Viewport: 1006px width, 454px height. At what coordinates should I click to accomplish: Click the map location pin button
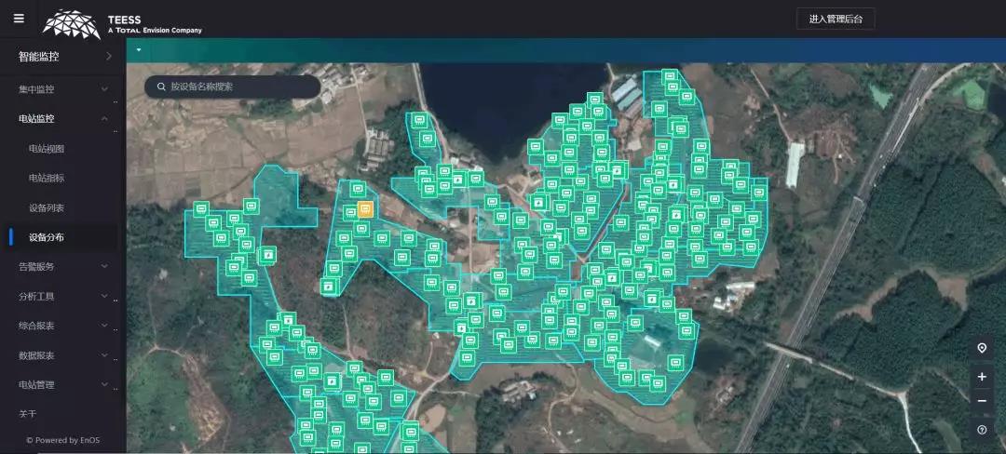(982, 348)
